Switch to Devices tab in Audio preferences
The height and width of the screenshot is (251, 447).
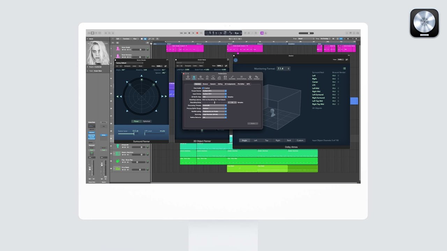(x=198, y=84)
